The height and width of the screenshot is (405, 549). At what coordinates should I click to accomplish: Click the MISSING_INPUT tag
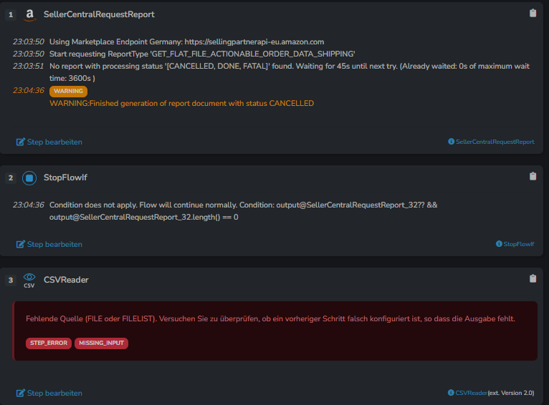[101, 343]
